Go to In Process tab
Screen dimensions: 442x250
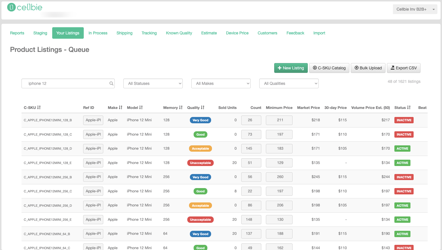click(98, 33)
